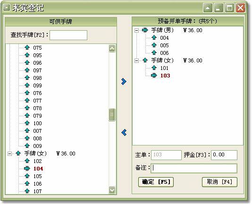Click the scroll up arrow of the list
This screenshot has width=252, height=205.
point(112,48)
